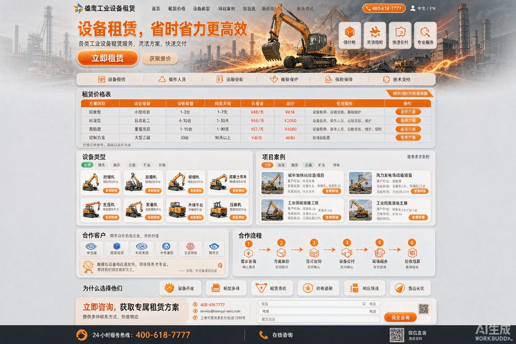Image resolution: width=516 pixels, height=344 pixels.
Task: Click the 运输安装 service icon
Action: tap(220, 79)
